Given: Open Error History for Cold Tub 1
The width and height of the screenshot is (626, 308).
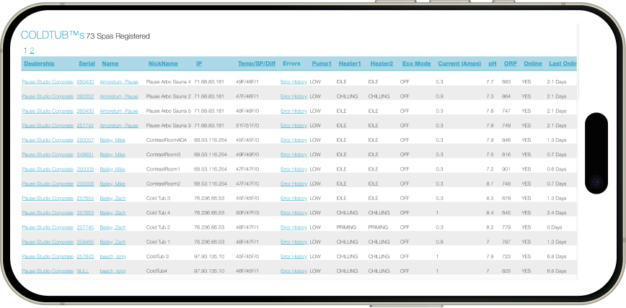Looking at the screenshot, I should point(294,242).
